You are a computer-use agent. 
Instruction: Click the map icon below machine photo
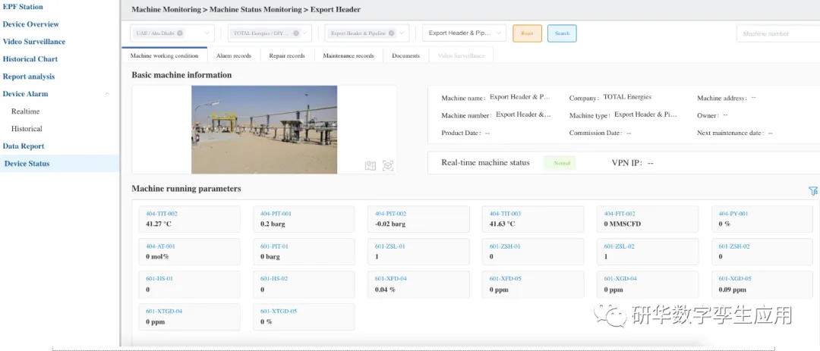point(371,165)
